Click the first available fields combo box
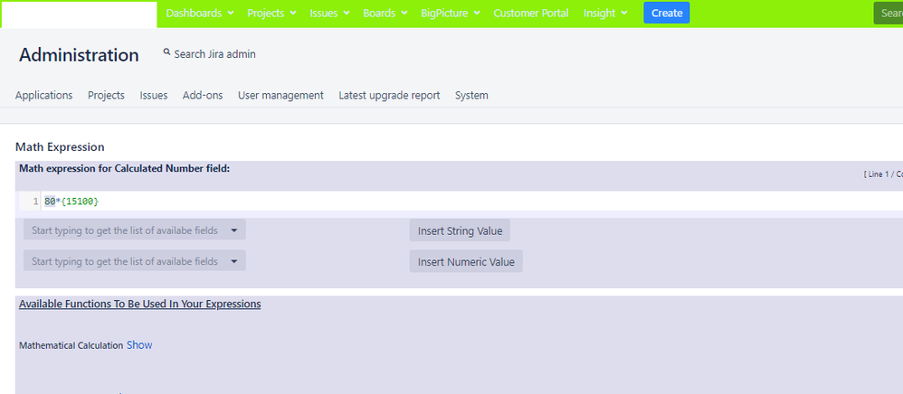Image resolution: width=903 pixels, height=394 pixels. click(134, 230)
